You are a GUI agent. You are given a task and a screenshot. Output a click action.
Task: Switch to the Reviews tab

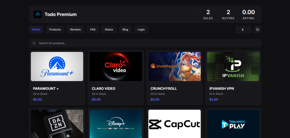pos(75,29)
